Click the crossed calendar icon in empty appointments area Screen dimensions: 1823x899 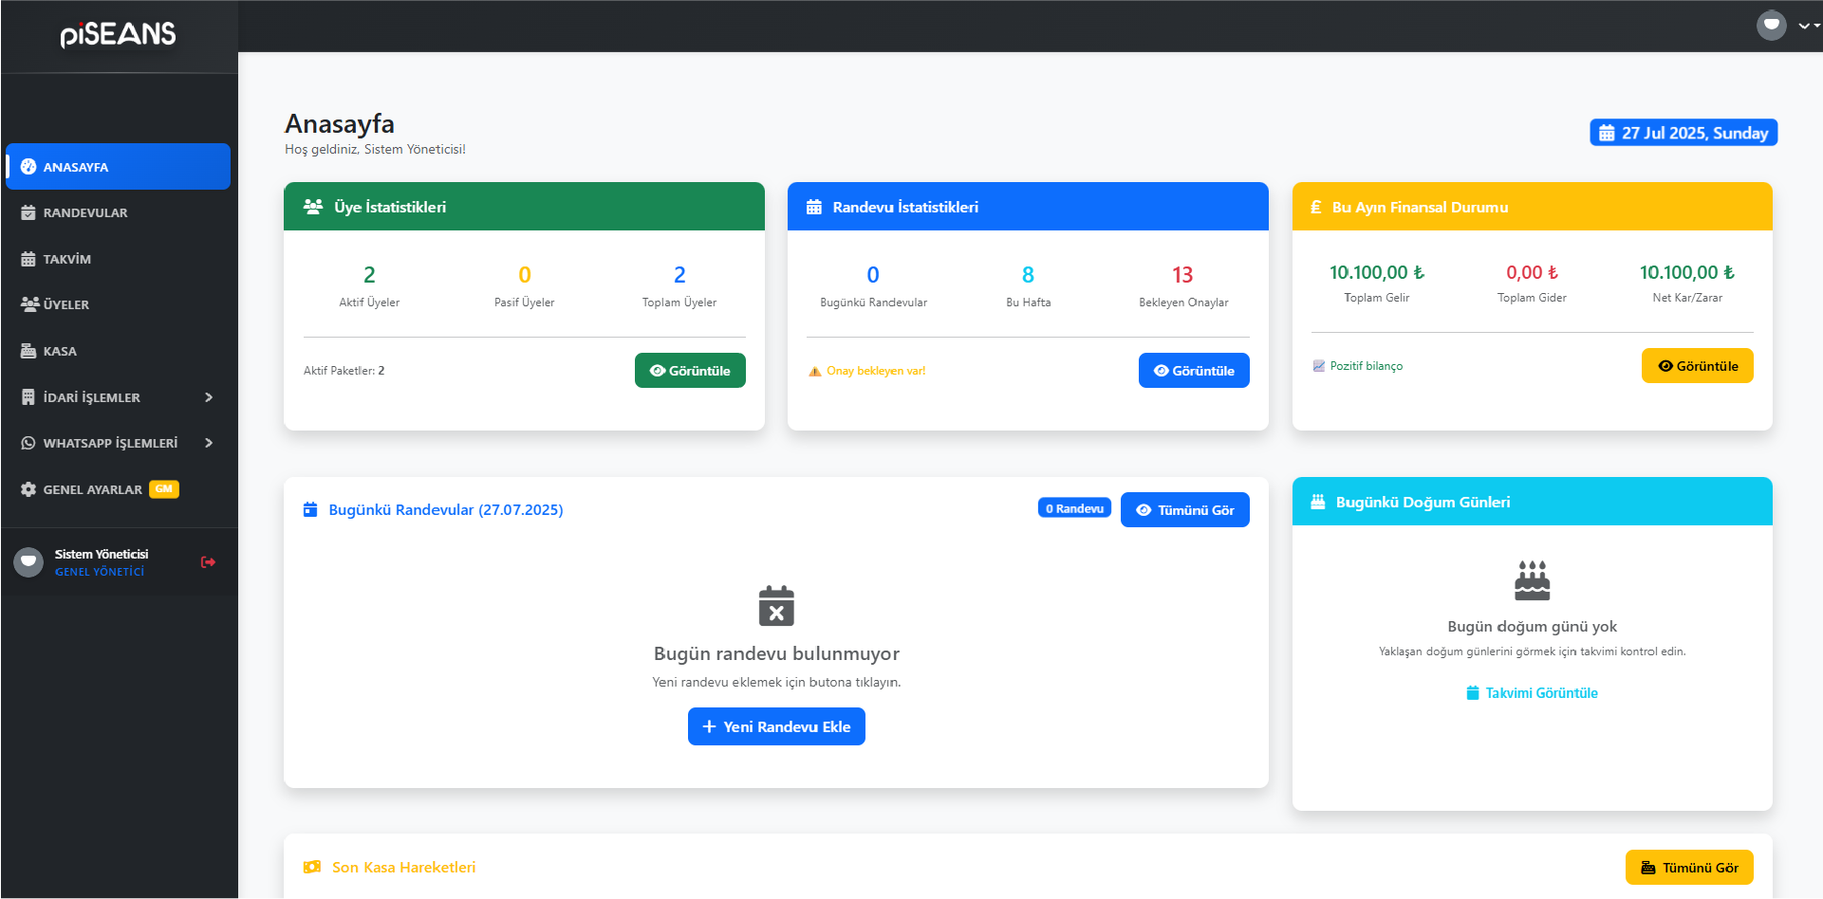pyautogui.click(x=776, y=606)
